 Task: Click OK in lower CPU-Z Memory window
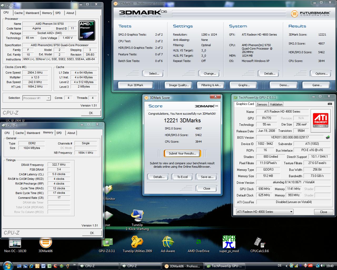tap(92, 233)
